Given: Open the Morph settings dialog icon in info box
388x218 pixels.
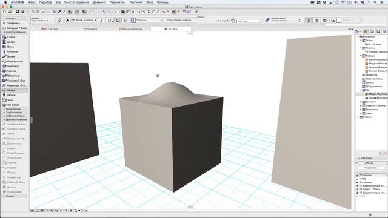Looking at the screenshot, I should pos(59,20).
